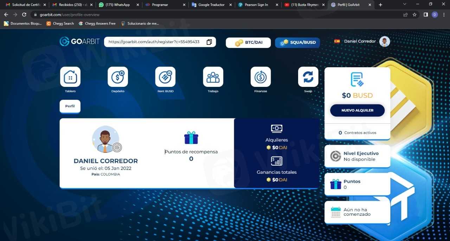Open the Tablero dashboard icon
The image size is (450, 241).
tap(70, 77)
